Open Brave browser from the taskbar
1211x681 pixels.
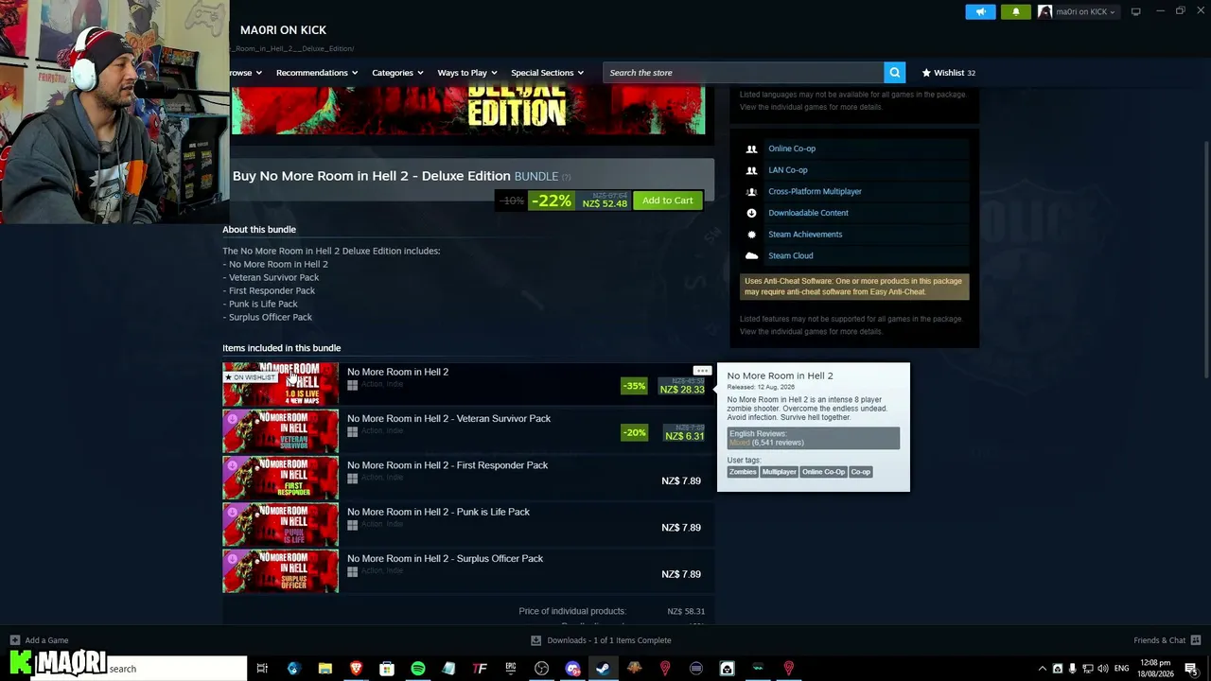point(356,669)
